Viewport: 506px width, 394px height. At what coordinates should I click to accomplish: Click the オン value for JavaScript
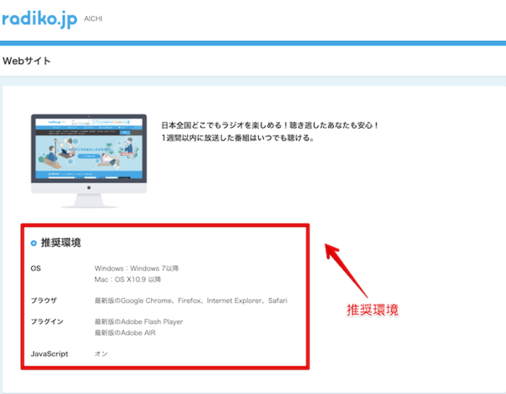(x=101, y=354)
